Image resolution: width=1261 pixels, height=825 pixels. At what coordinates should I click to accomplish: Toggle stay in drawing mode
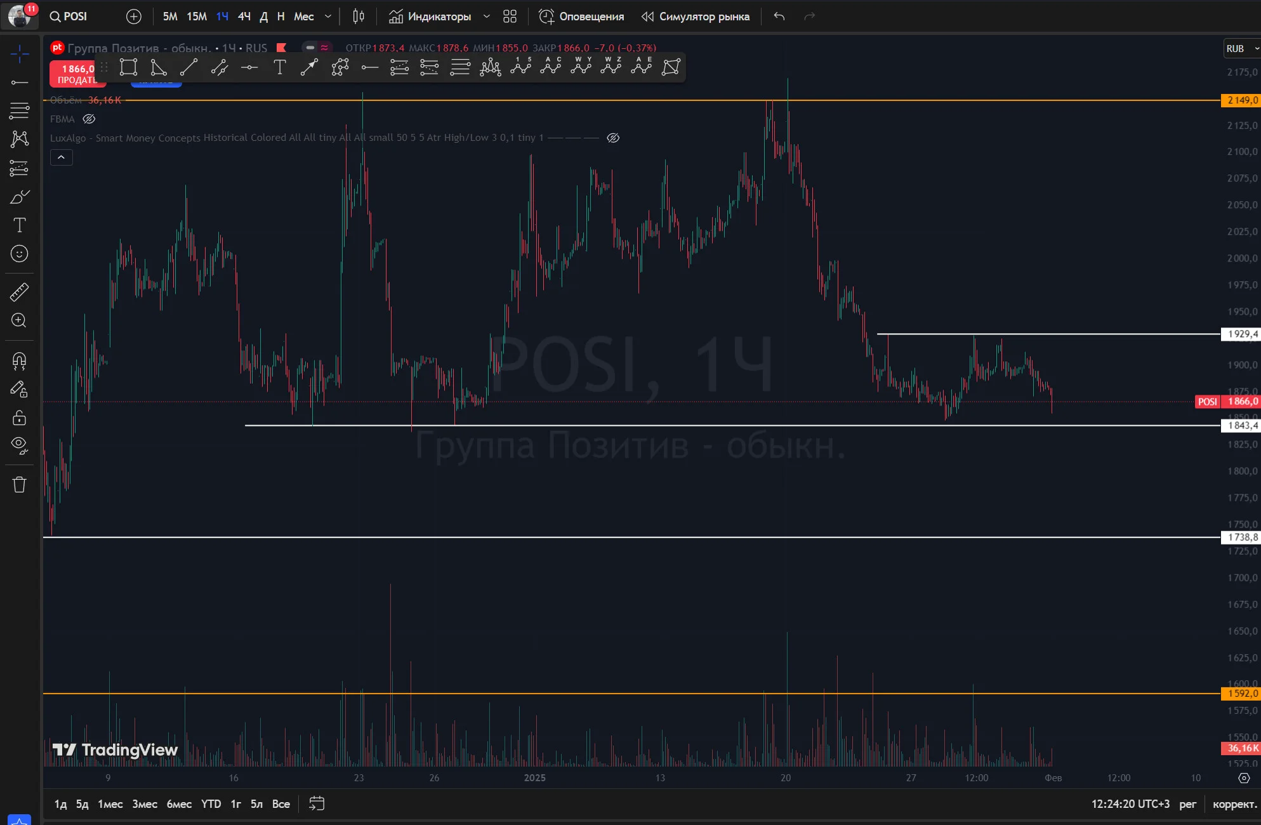[20, 389]
